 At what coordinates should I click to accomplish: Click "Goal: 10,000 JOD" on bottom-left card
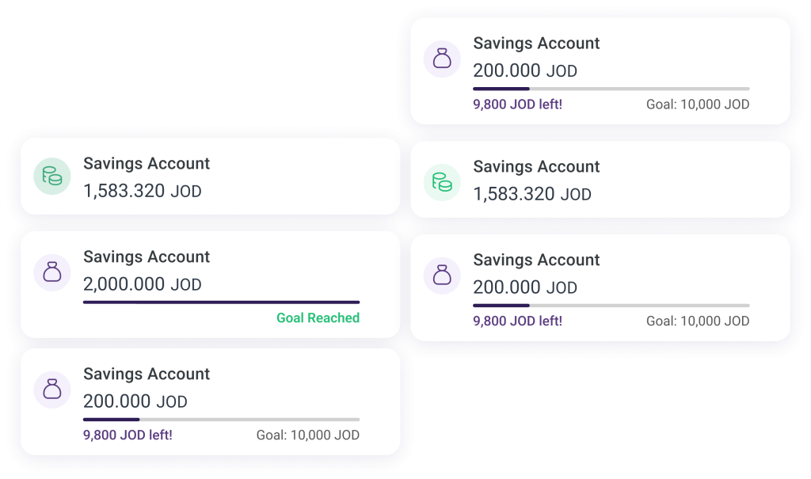(x=307, y=435)
